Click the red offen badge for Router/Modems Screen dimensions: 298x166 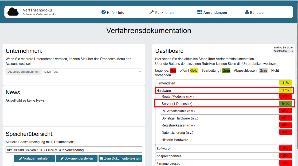[x=285, y=96]
